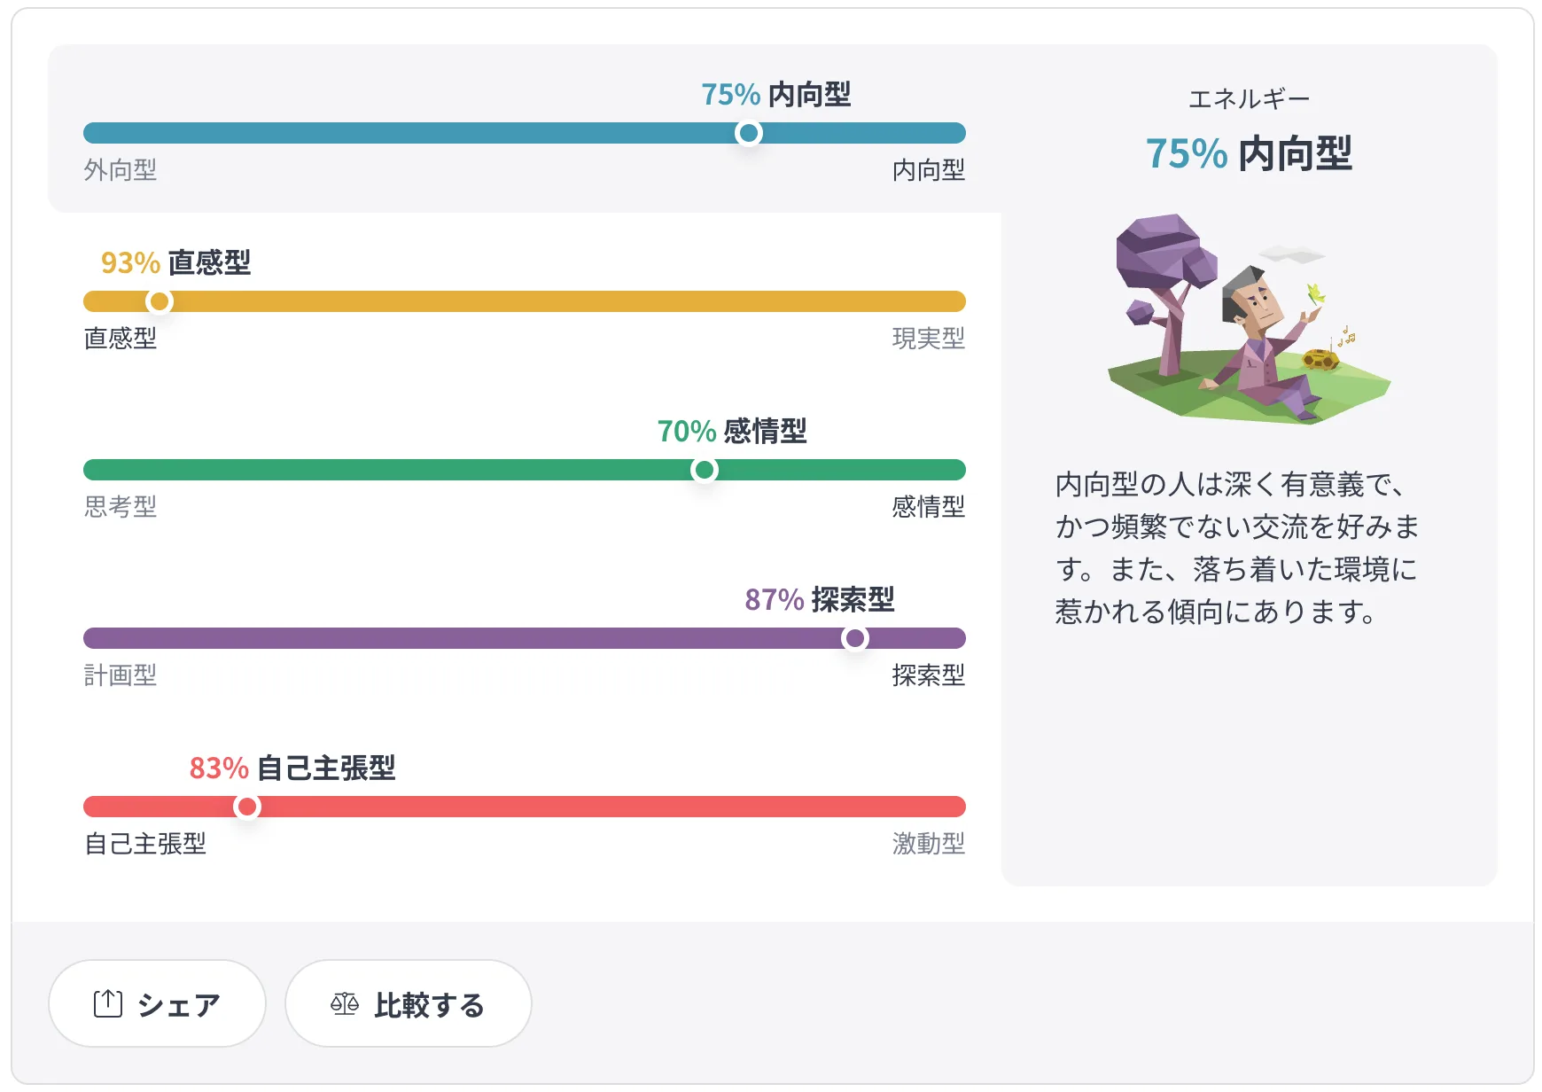
Task: Click the scales icon inside the 比較する button
Action: (x=345, y=1004)
